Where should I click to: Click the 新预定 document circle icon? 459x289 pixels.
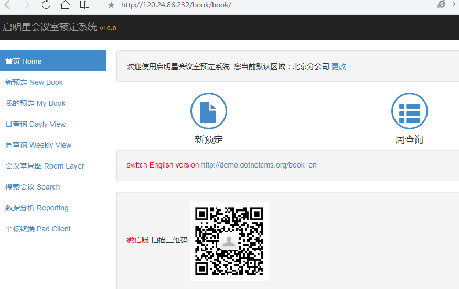(208, 111)
